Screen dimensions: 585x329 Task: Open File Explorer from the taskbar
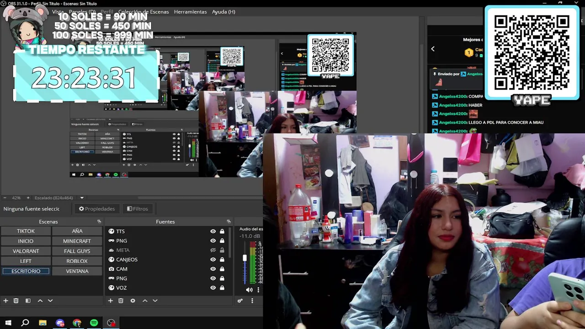tap(43, 323)
